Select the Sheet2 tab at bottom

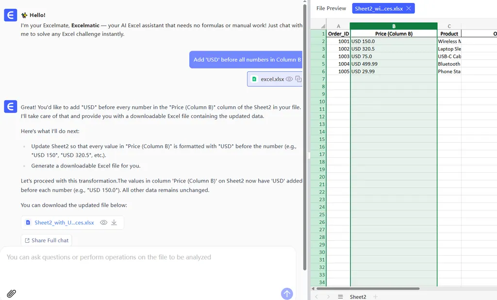click(358, 297)
